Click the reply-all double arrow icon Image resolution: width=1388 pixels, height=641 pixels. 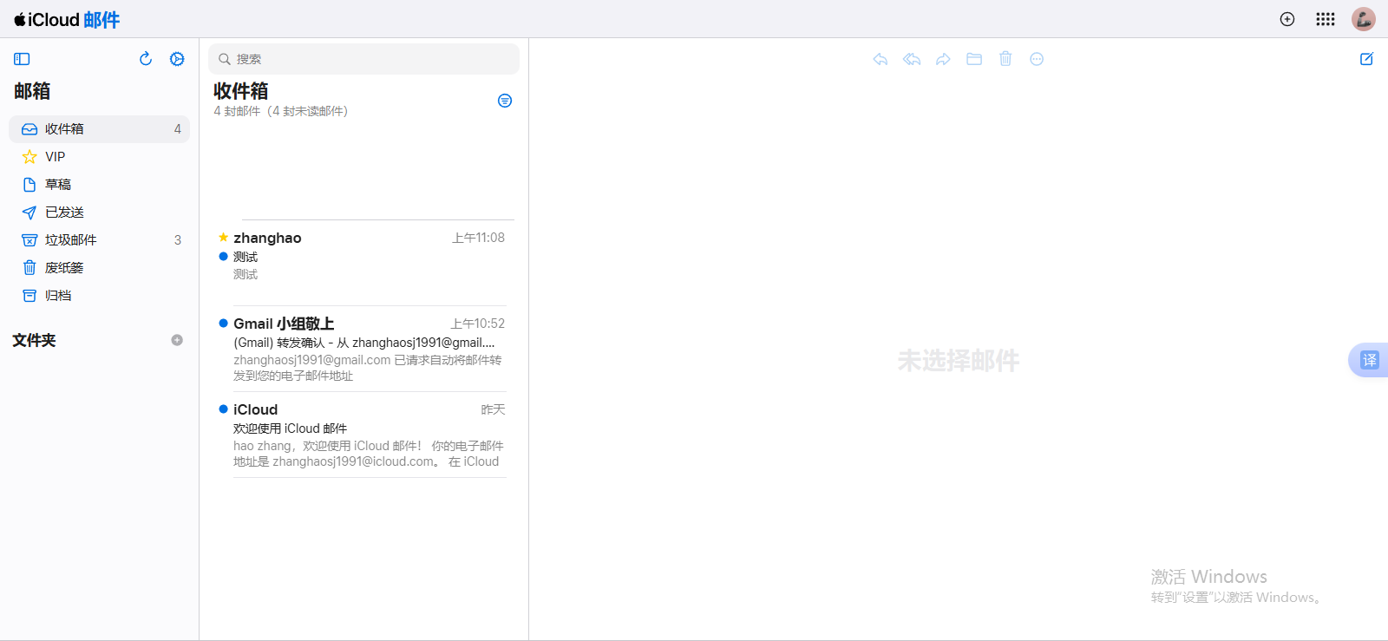pos(912,59)
